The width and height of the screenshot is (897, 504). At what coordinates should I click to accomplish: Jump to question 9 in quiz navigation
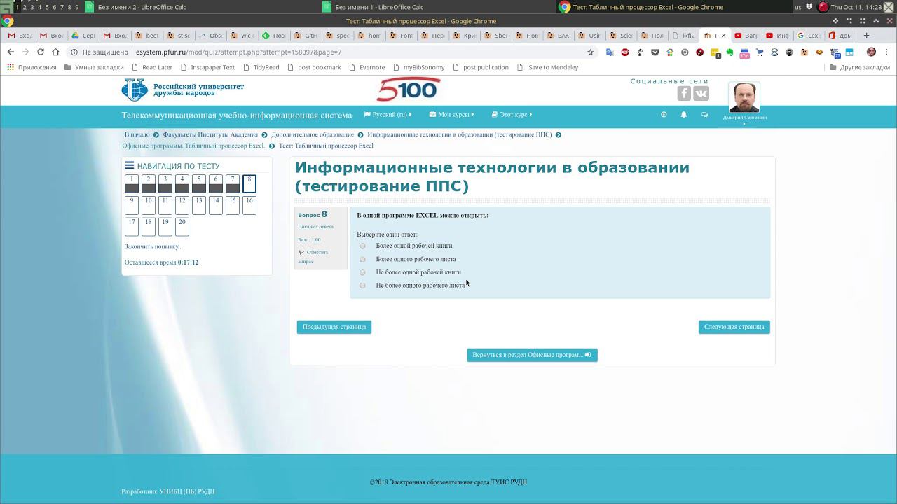click(132, 205)
